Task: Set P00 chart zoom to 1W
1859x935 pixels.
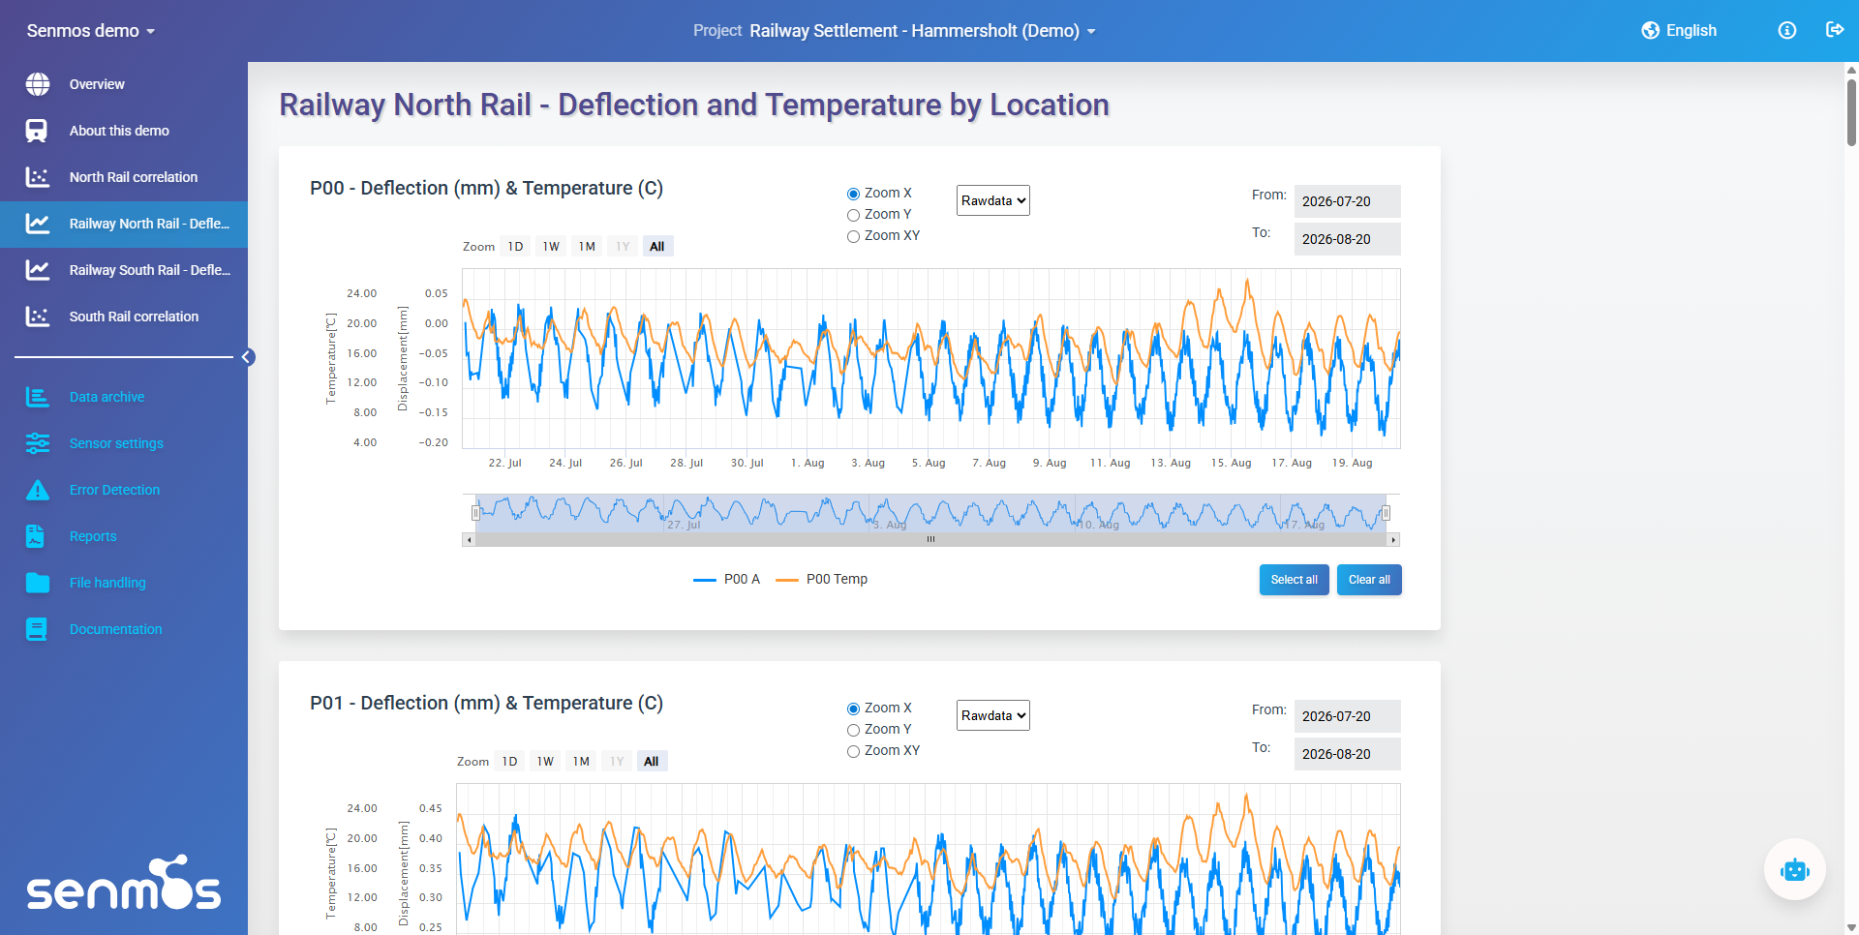Action: coord(551,247)
